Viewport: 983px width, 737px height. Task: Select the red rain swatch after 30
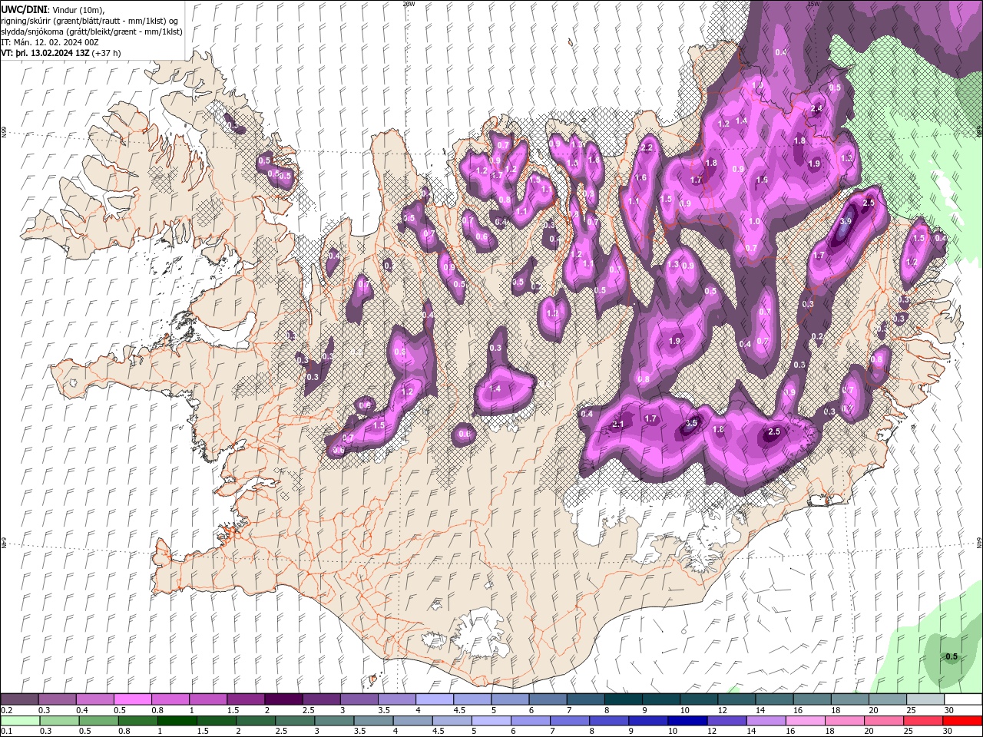pyautogui.click(x=961, y=721)
